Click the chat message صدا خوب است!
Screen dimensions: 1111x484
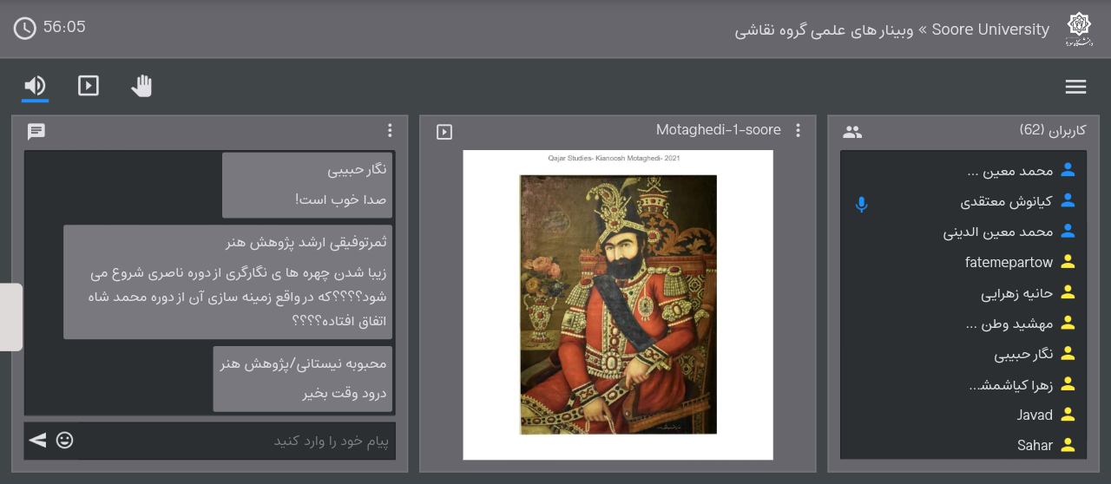click(x=340, y=199)
